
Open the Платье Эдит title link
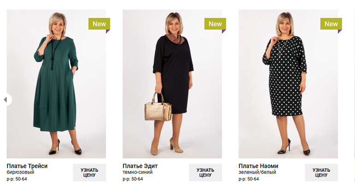[140, 166]
